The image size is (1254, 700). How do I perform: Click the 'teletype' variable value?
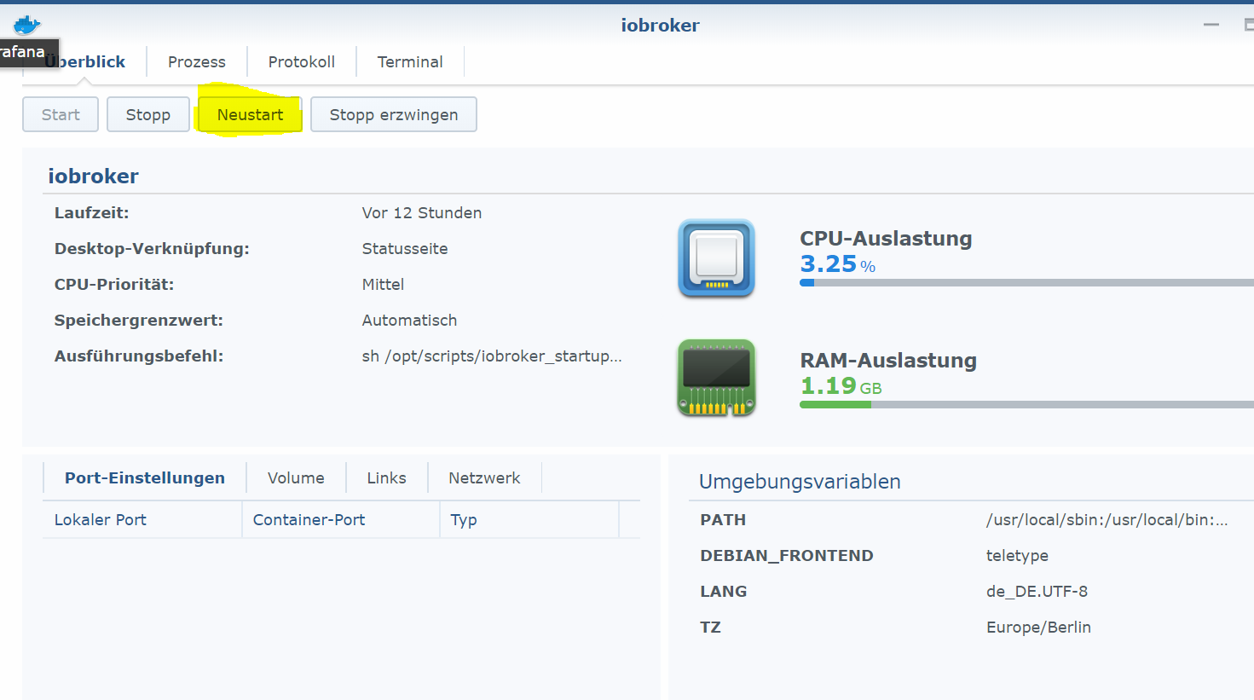coord(1017,556)
